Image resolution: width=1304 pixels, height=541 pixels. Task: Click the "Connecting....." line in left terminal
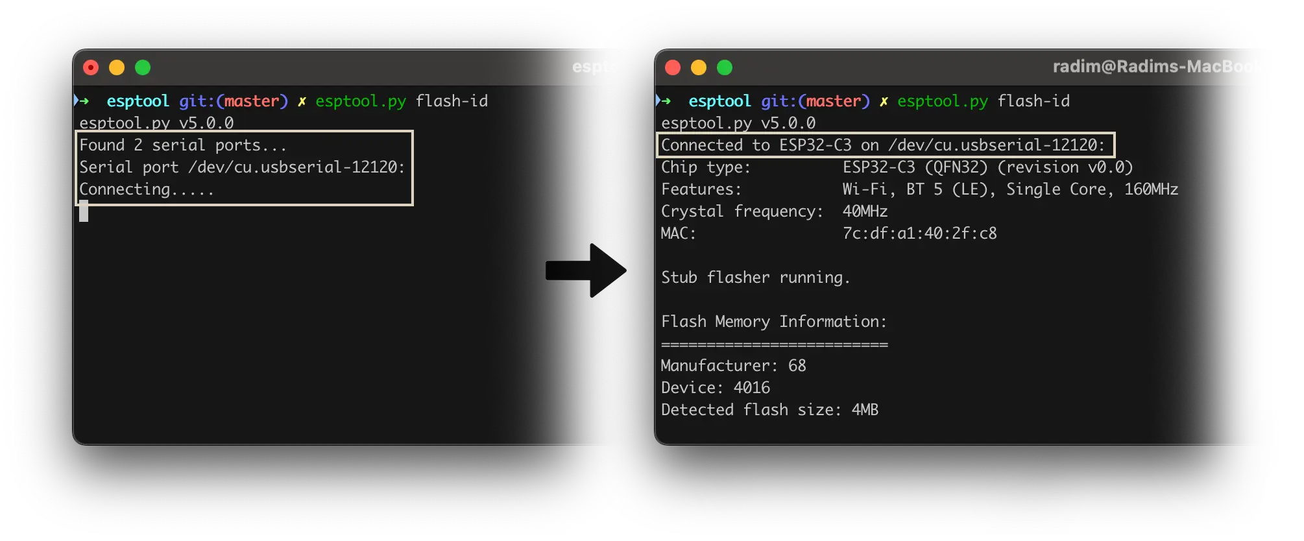point(146,189)
